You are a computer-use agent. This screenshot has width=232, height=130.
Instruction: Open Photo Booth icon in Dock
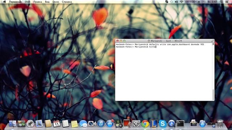(x=127, y=123)
